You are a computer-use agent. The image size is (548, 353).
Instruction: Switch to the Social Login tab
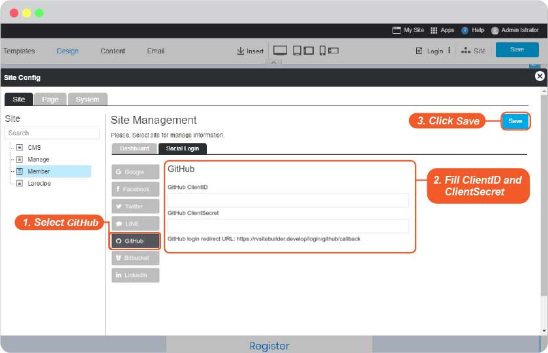pyautogui.click(x=183, y=148)
